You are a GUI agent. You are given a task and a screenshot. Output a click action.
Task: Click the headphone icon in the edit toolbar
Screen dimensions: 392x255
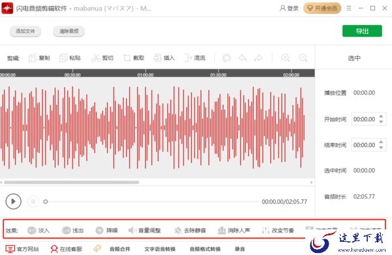tap(227, 58)
